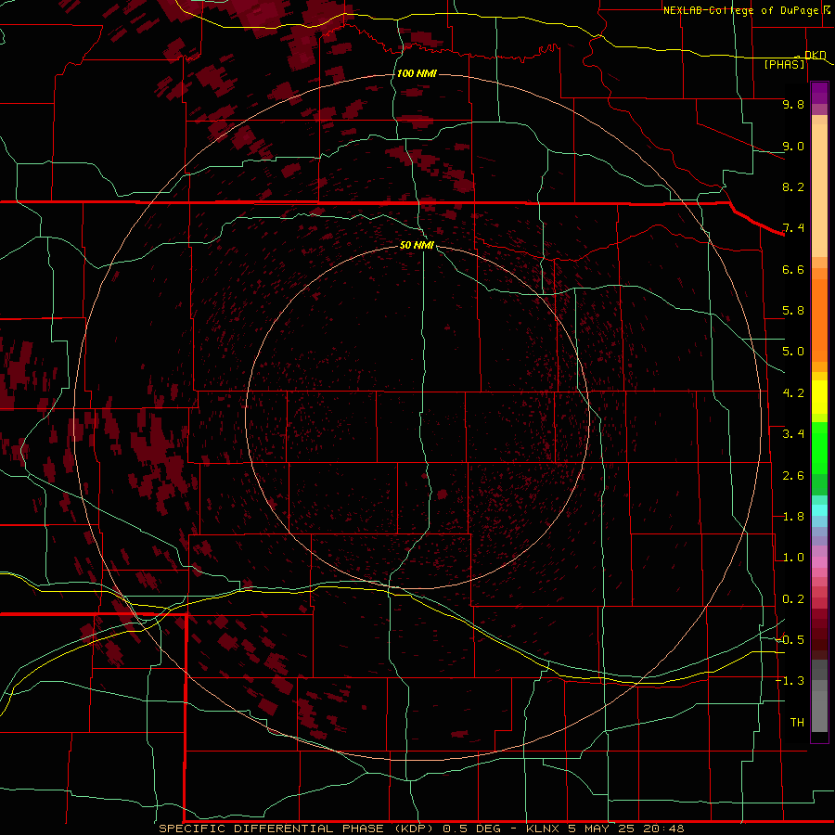
Task: Click the cyan segment of color bar
Action: click(819, 510)
